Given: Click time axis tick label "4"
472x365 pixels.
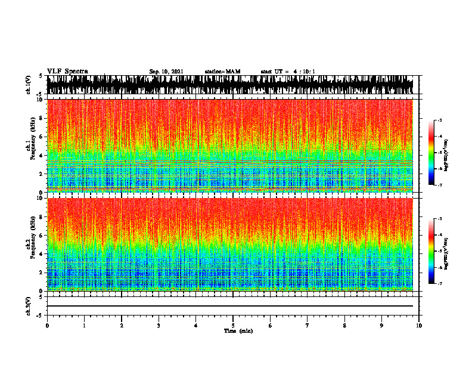Looking at the screenshot, I should coord(196,326).
